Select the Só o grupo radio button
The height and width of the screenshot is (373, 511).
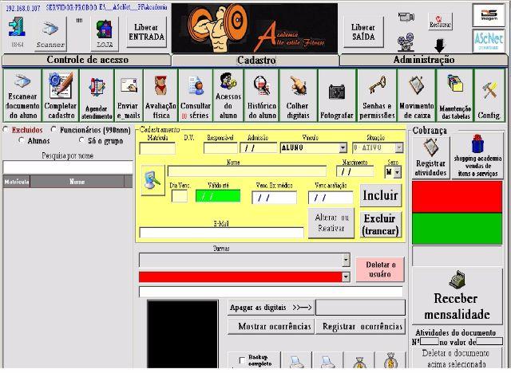click(81, 140)
